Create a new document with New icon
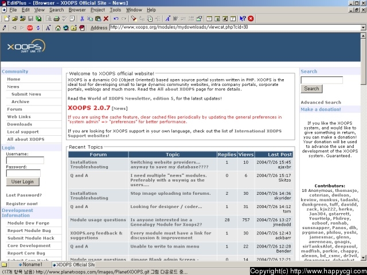Image resolution: width=367 pixels, height=275 pixels. click(x=7, y=18)
